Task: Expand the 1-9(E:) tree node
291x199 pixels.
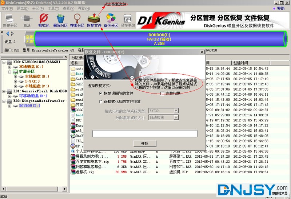Action: (16, 82)
